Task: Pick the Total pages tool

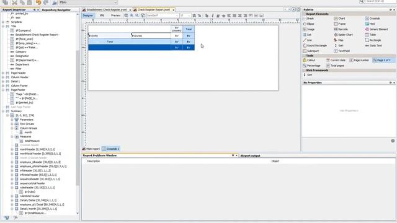Action: [x=335, y=66]
